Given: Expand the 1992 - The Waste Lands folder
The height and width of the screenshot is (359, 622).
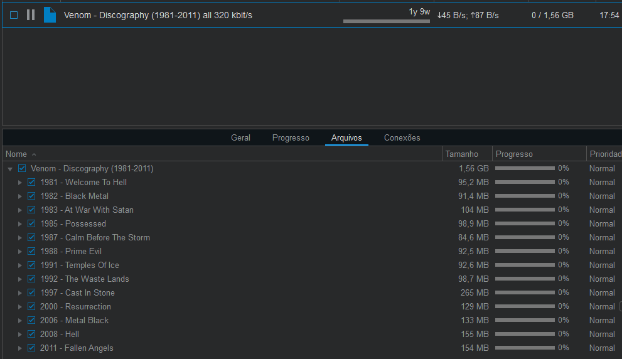Looking at the screenshot, I should click(x=19, y=279).
